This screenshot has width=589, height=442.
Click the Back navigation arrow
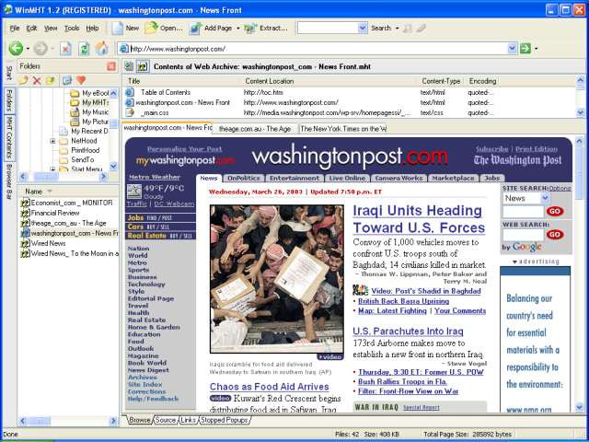click(x=15, y=48)
